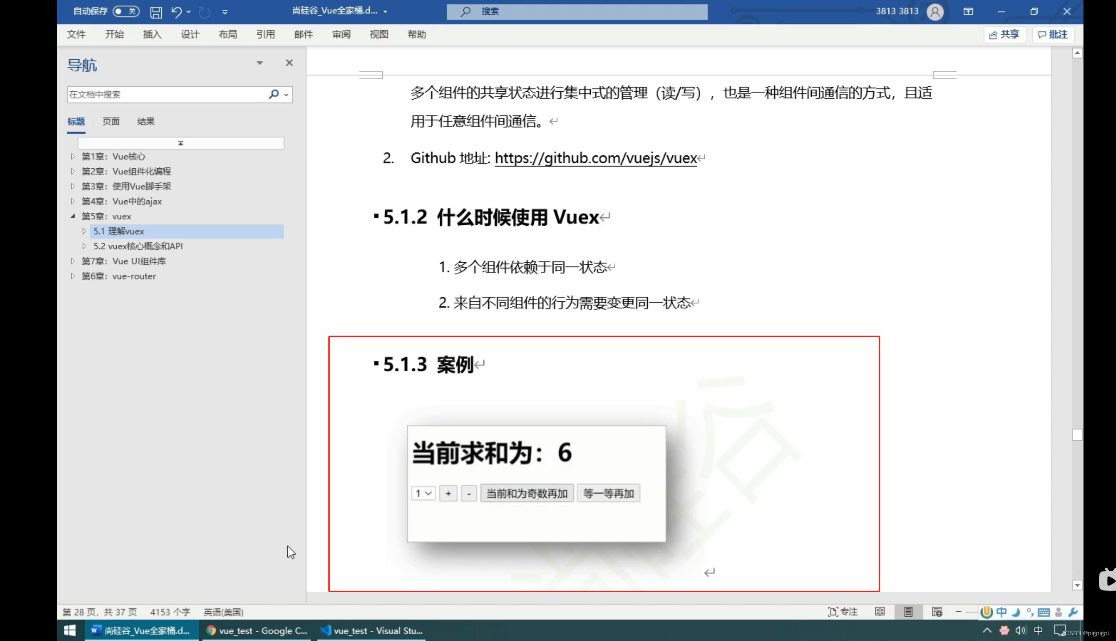Select the 标题 navigation tab
Screen dimensions: 1116x641
(76, 122)
